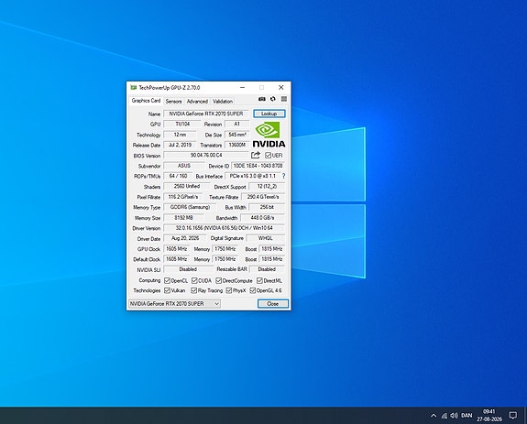Click the Lookup button
Viewport: 527px width, 424px height.
[x=269, y=114]
